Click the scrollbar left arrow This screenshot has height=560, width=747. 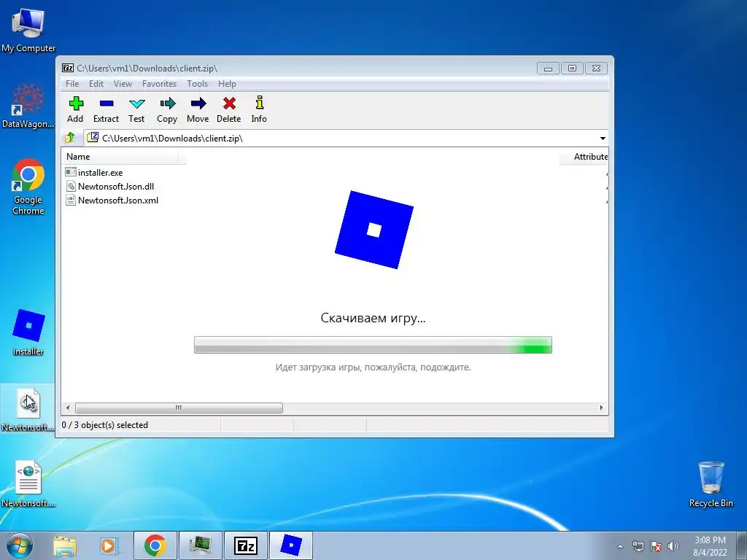[x=68, y=408]
